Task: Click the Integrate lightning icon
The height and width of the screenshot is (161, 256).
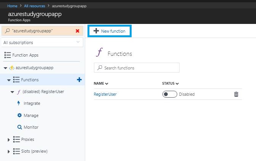Action: point(19,103)
